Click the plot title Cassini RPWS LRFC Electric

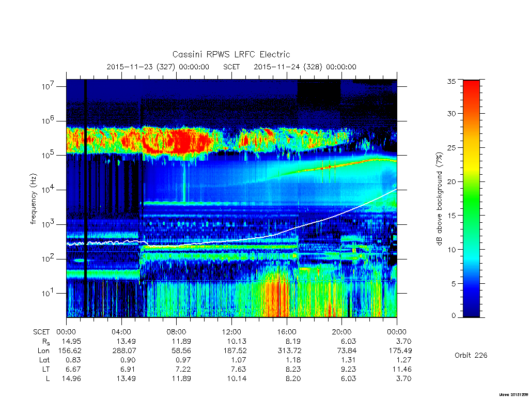[x=231, y=54]
